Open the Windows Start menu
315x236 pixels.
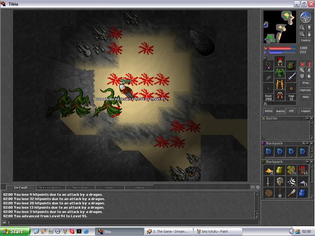pyautogui.click(x=15, y=231)
